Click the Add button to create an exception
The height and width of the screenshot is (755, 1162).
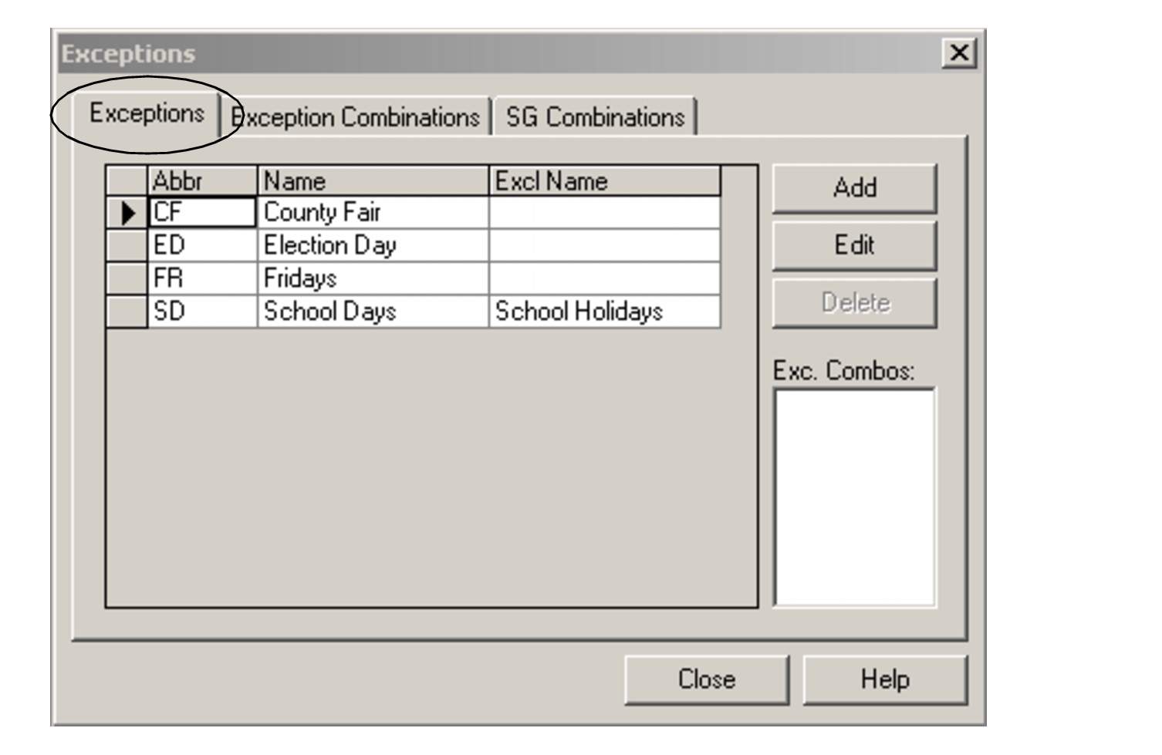pos(853,189)
